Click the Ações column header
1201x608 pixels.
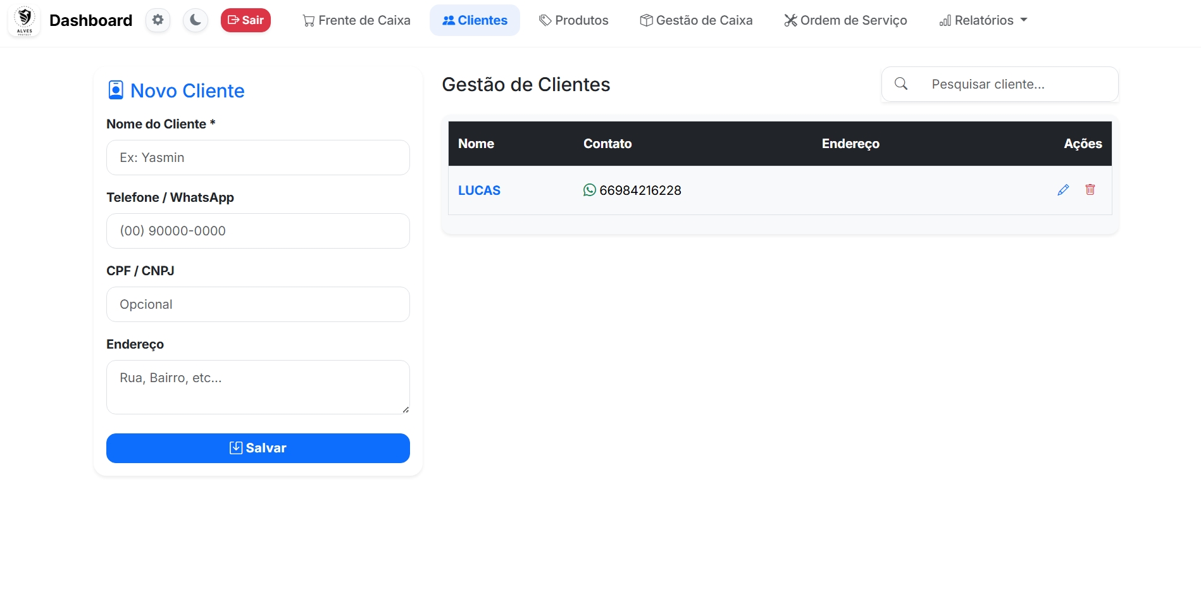click(1083, 144)
